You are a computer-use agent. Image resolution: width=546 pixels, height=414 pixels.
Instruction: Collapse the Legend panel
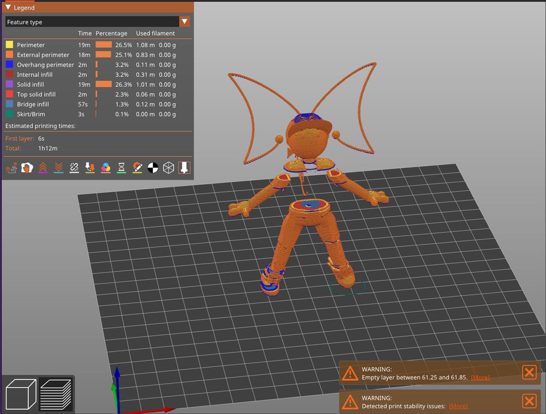click(x=8, y=7)
